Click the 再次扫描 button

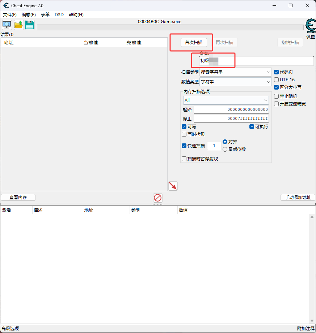click(224, 43)
